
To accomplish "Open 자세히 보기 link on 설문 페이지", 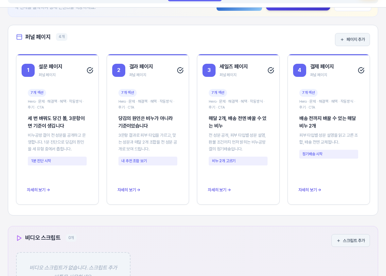I will point(38,190).
